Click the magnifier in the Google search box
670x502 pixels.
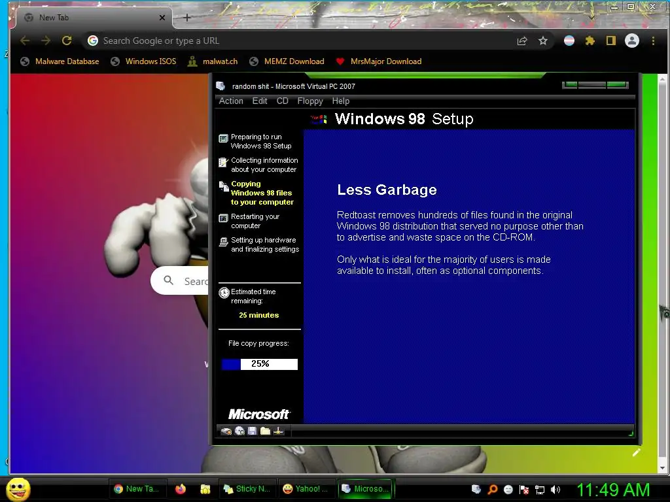coord(168,280)
